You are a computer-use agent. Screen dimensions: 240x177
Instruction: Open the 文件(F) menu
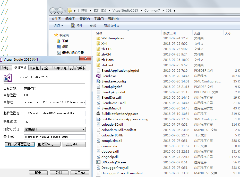56,19
